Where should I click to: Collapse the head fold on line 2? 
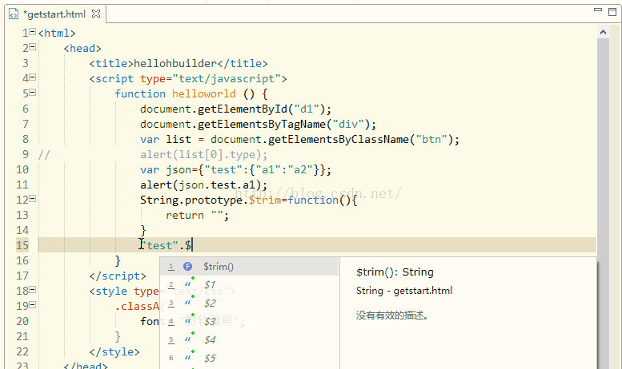pos(33,46)
